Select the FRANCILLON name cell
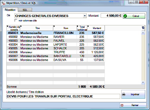The height and width of the screenshot is (110, 150). [65, 33]
